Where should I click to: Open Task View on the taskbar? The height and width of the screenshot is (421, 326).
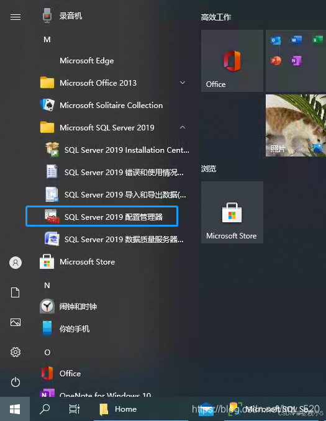[75, 409]
